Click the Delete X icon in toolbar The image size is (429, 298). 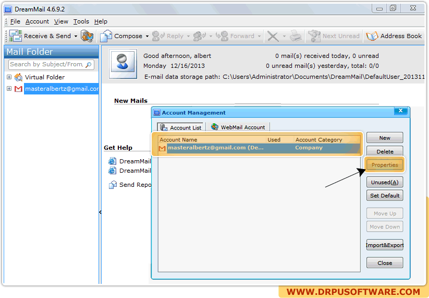(273, 36)
